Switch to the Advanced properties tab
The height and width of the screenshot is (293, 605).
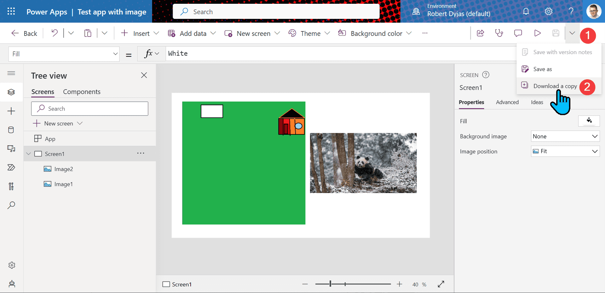coord(507,102)
